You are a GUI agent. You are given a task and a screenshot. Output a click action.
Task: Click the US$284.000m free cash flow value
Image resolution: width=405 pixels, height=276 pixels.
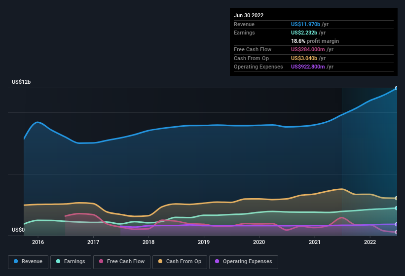coord(308,49)
